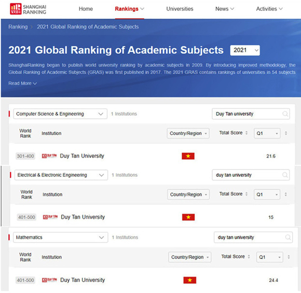Click the 'Duy Tan university' search field
The height and width of the screenshot is (293, 301).
(251, 114)
